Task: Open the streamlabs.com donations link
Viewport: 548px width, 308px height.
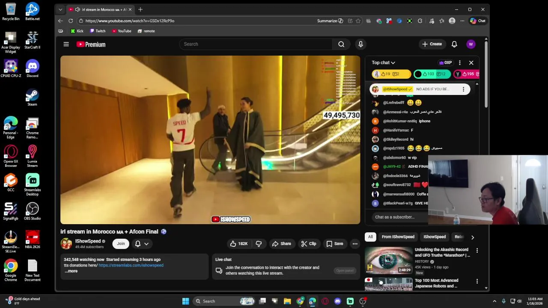Action: coord(131,265)
